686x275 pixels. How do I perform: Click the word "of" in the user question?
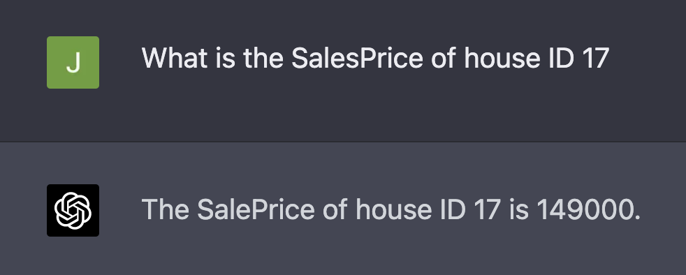coord(443,58)
